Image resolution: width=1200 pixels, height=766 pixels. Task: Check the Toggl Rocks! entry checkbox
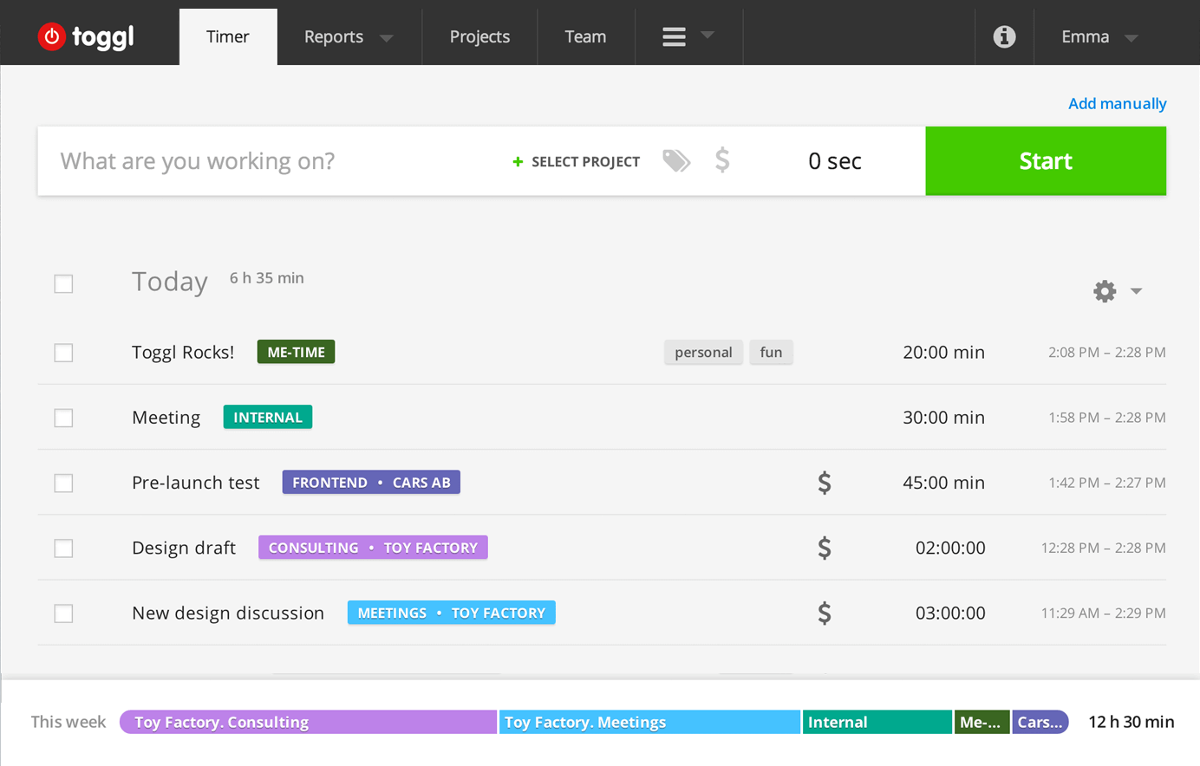63,353
